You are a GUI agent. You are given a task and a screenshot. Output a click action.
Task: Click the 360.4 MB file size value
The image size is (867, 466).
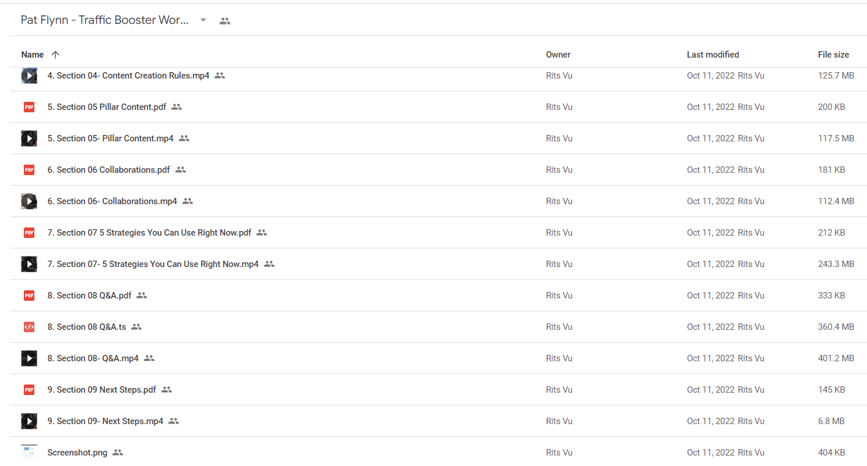tap(836, 327)
